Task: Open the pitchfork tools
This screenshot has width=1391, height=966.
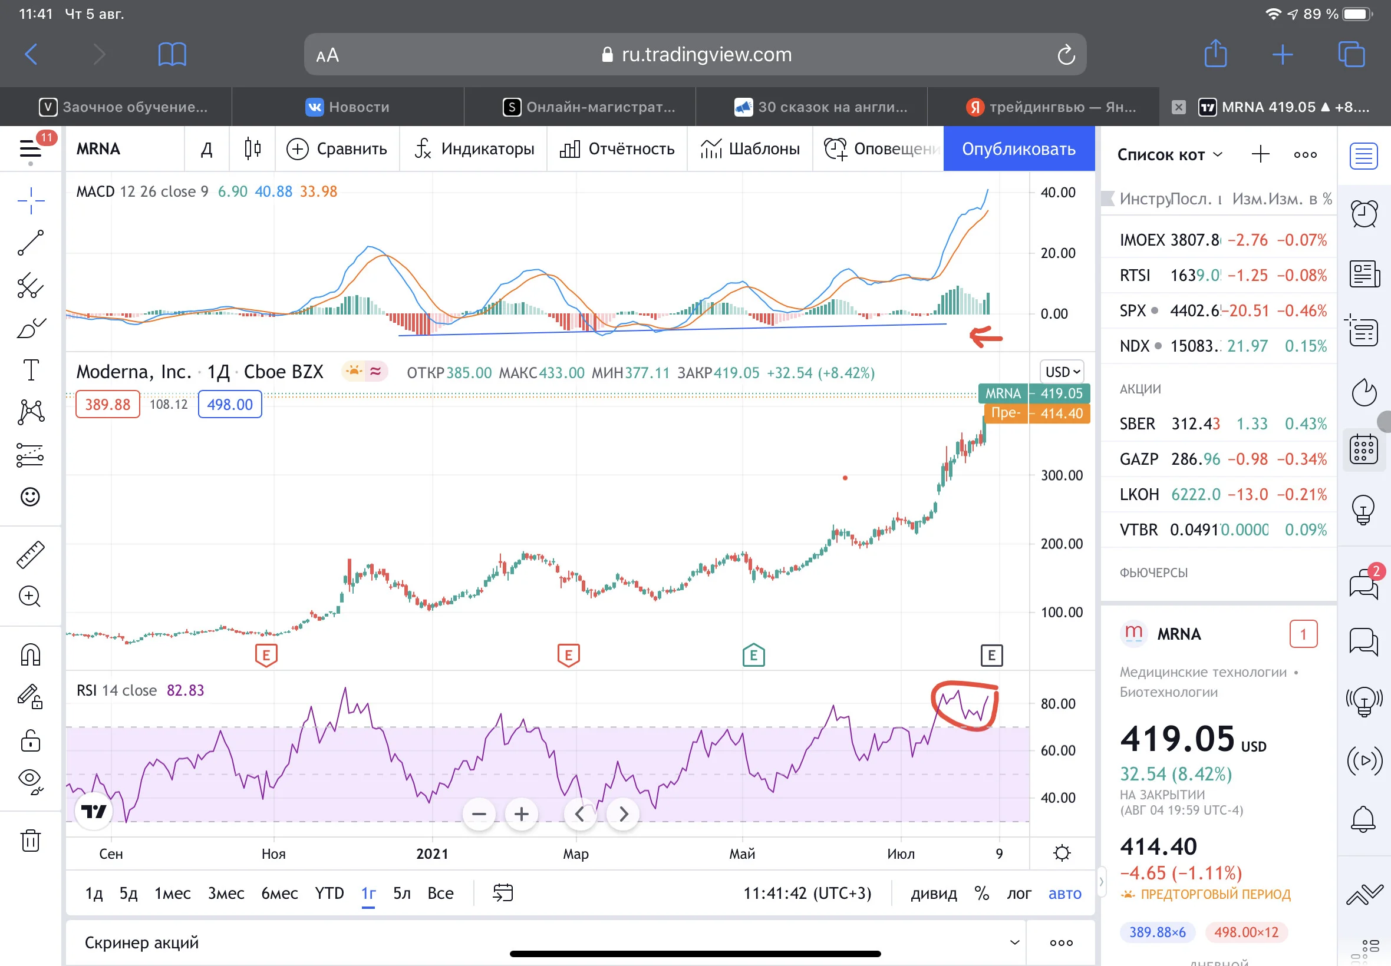Action: [x=30, y=285]
